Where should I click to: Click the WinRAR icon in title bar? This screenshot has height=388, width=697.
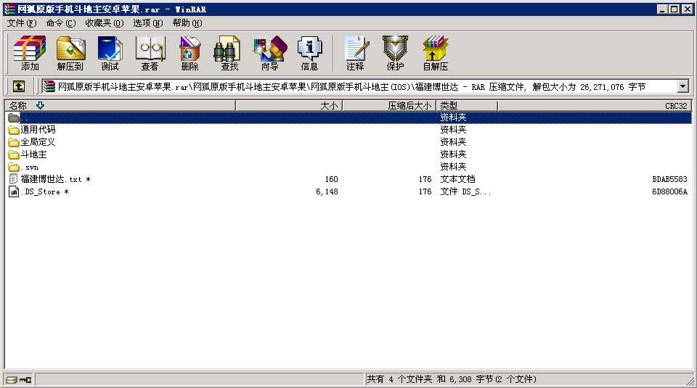[9, 9]
